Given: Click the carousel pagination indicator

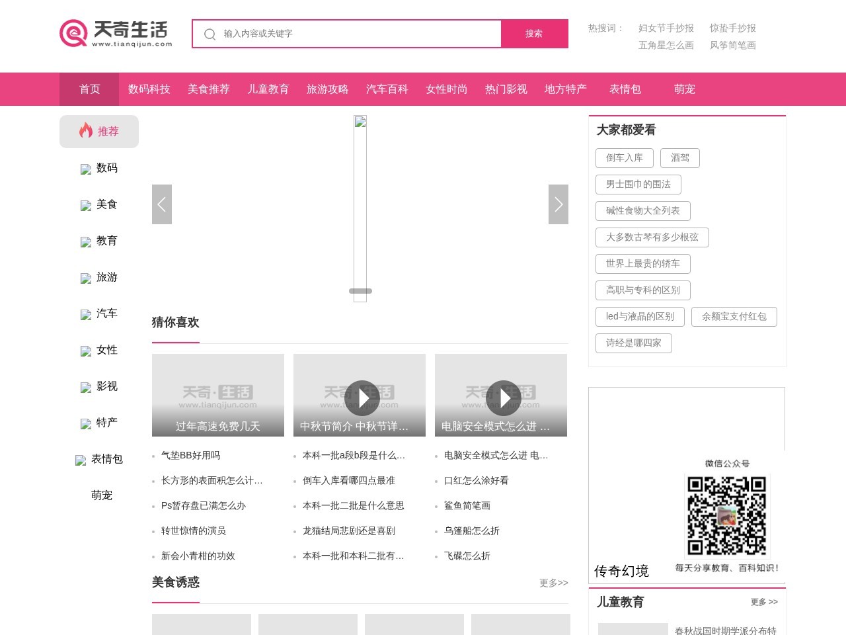Looking at the screenshot, I should pyautogui.click(x=360, y=291).
